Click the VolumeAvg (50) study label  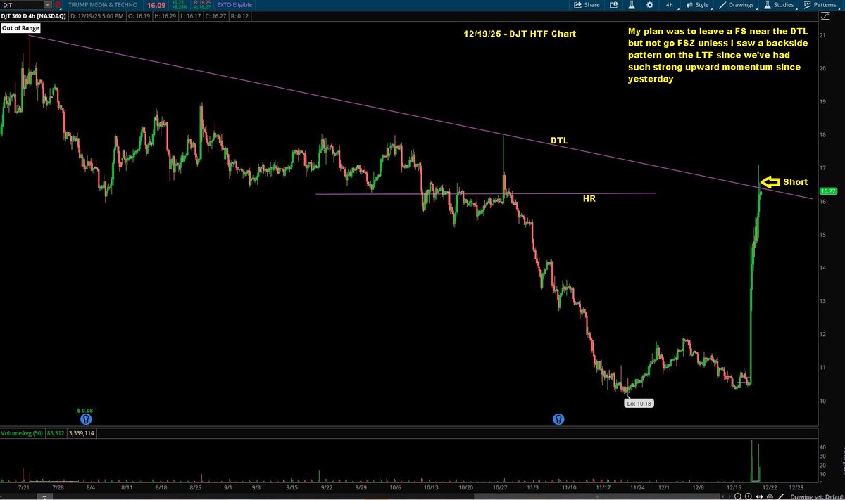pyautogui.click(x=21, y=434)
